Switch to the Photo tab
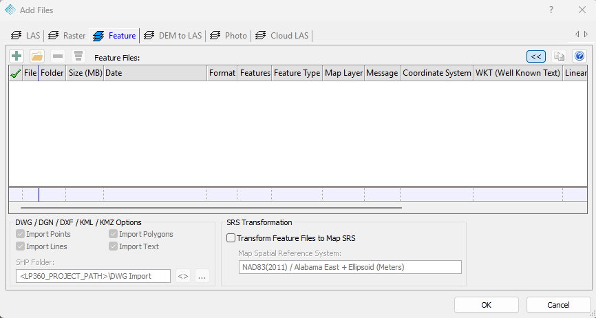 pyautogui.click(x=228, y=36)
